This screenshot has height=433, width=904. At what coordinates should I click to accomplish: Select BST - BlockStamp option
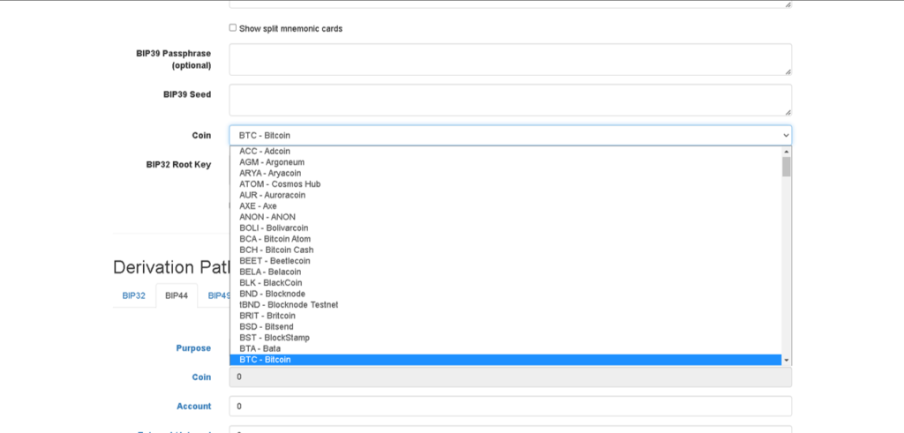click(x=506, y=338)
